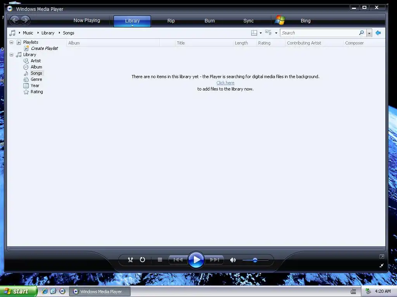Click the Layout Options icon
Viewport: 397px width, 297px height.
[x=254, y=33]
